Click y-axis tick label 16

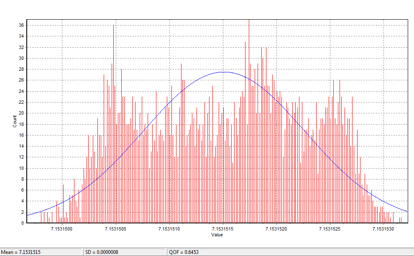click(21, 135)
